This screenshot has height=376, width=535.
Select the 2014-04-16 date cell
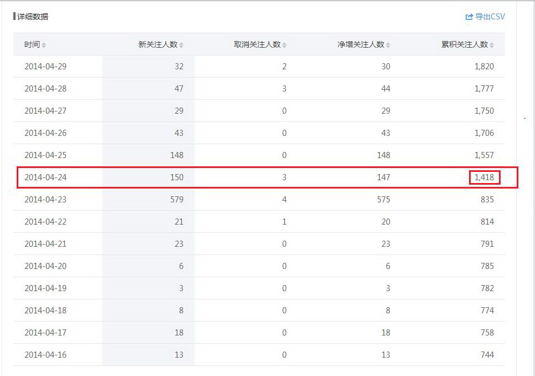tap(45, 355)
